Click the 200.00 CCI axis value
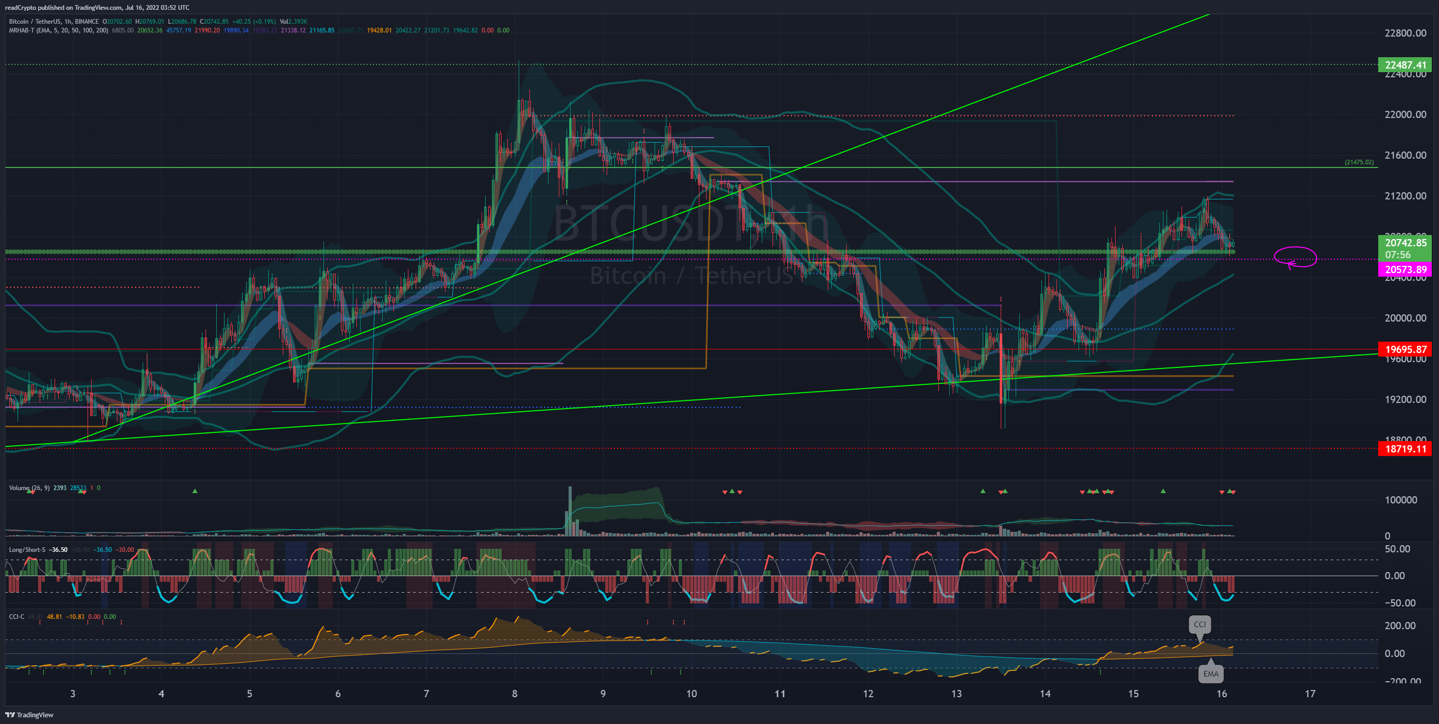1439x724 pixels. tap(1400, 626)
